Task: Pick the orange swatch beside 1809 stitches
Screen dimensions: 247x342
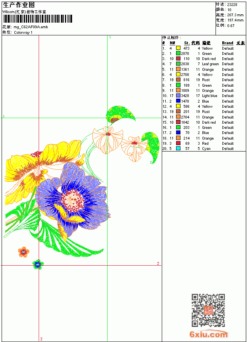Action: click(x=178, y=90)
